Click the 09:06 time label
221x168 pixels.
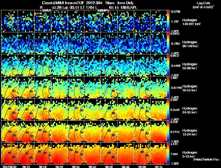(142, 167)
